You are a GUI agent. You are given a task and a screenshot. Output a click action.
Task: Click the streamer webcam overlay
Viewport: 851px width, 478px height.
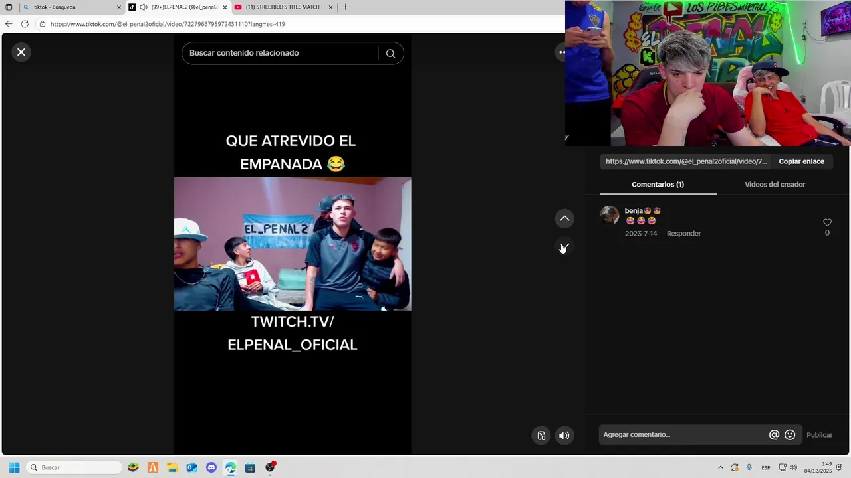(708, 73)
